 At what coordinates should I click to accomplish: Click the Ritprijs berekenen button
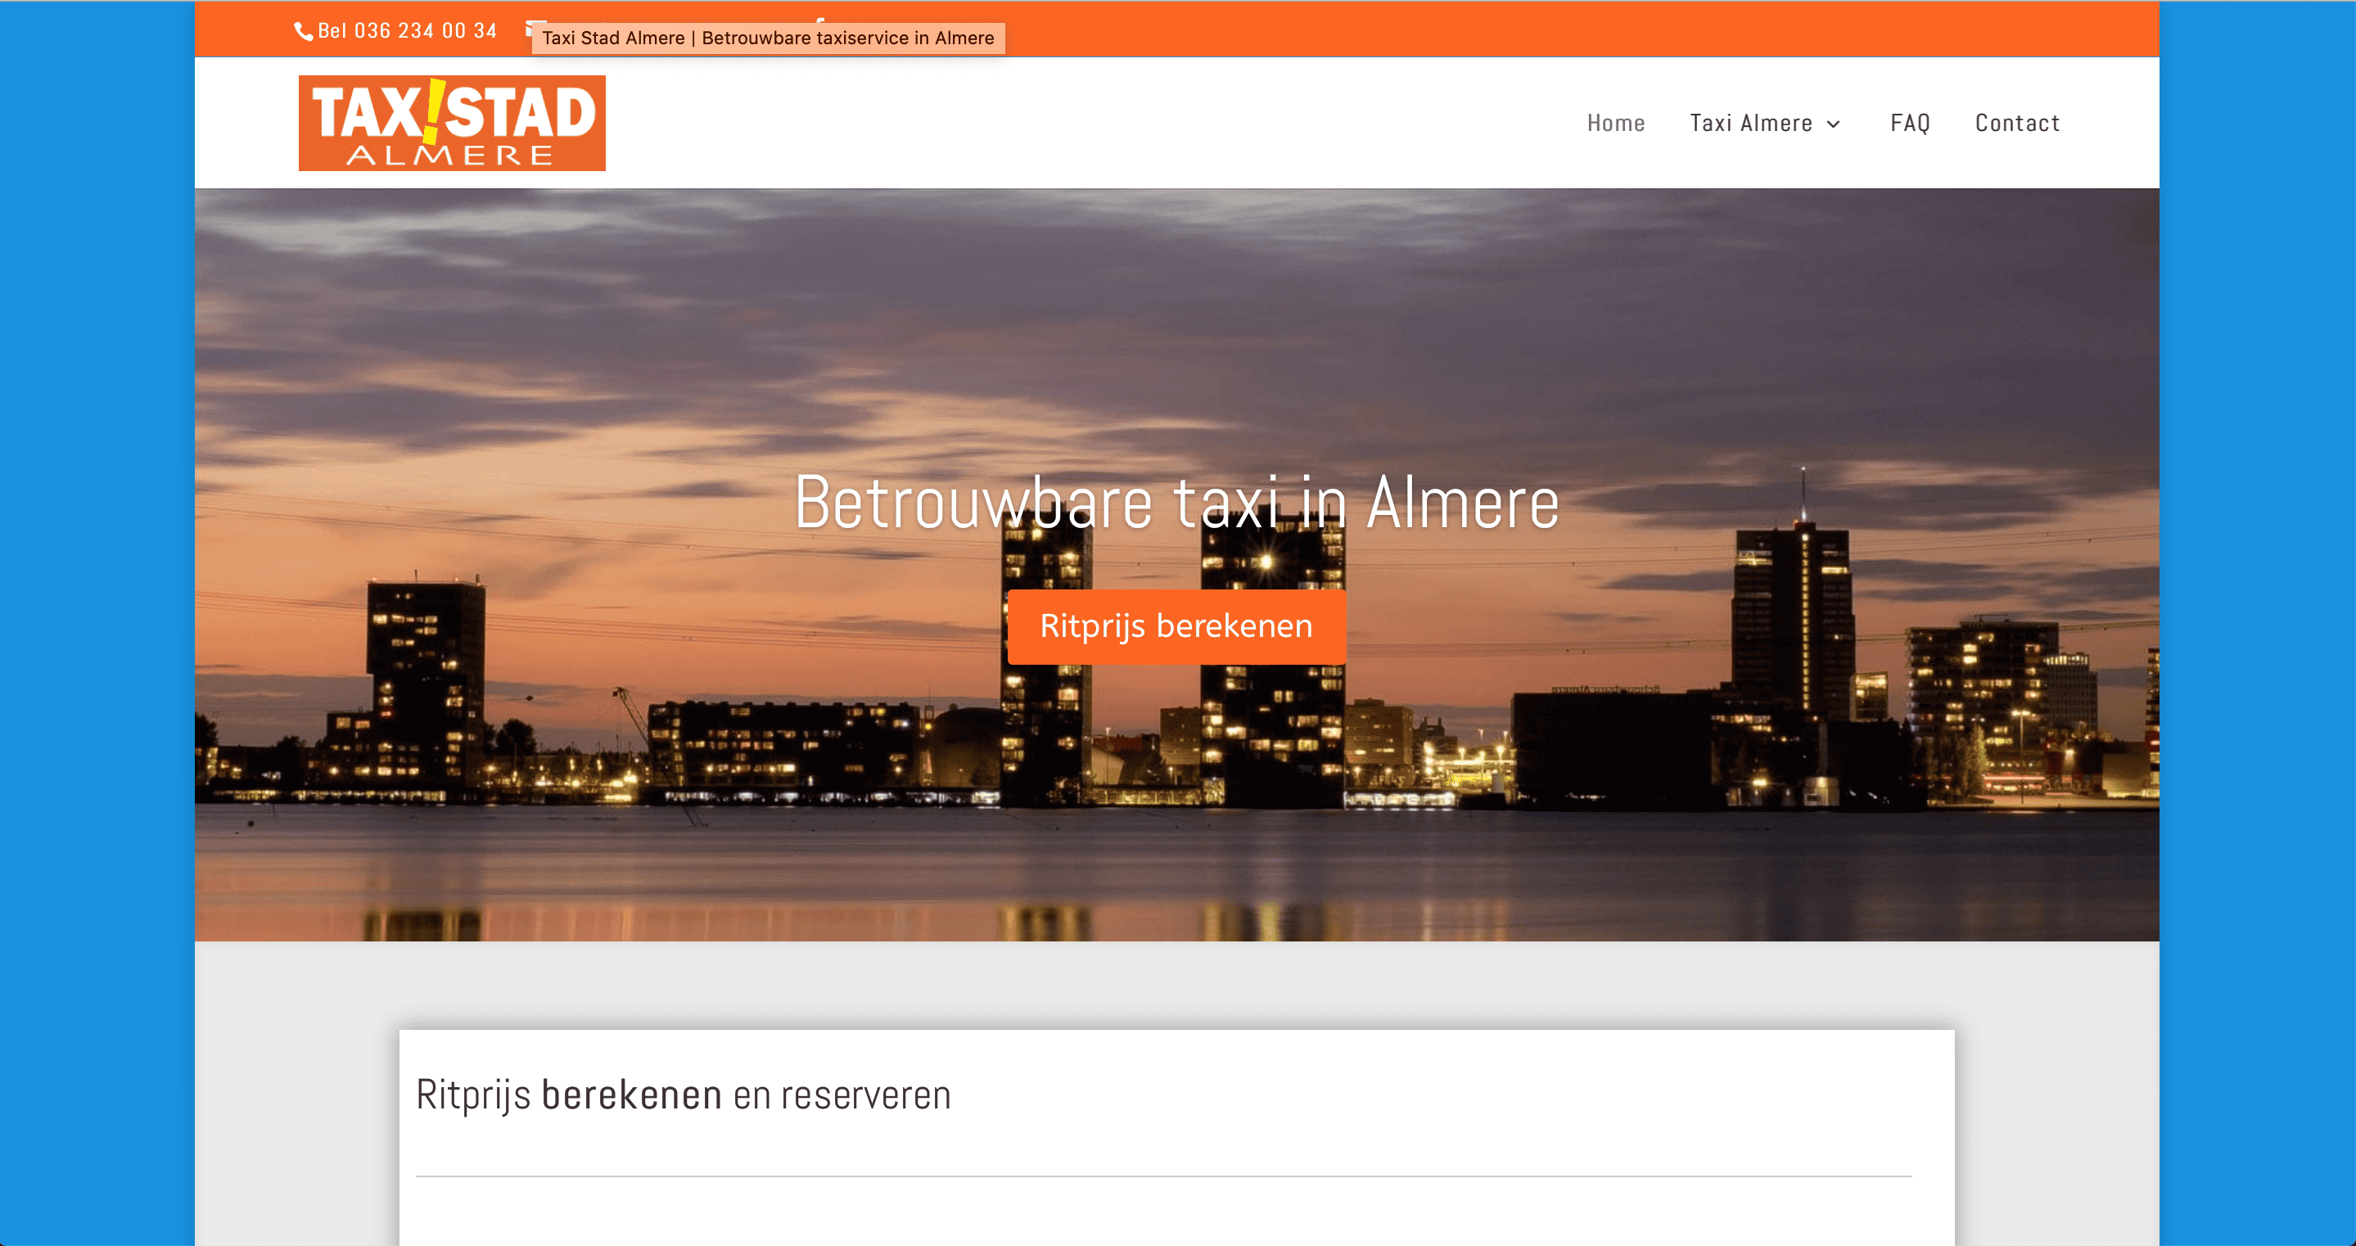[1176, 626]
